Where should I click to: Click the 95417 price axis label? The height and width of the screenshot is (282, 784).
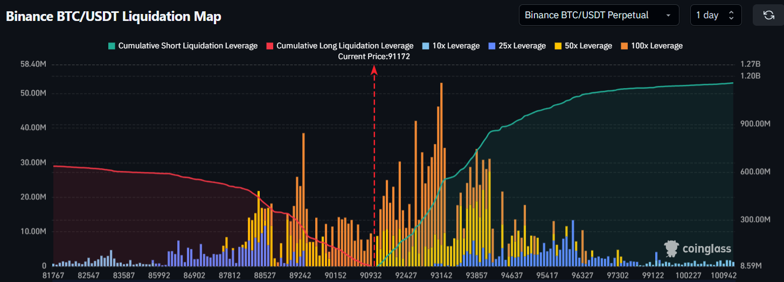click(547, 275)
